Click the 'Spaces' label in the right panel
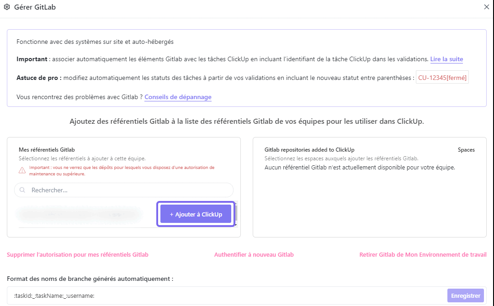The width and height of the screenshot is (494, 306). click(x=466, y=149)
